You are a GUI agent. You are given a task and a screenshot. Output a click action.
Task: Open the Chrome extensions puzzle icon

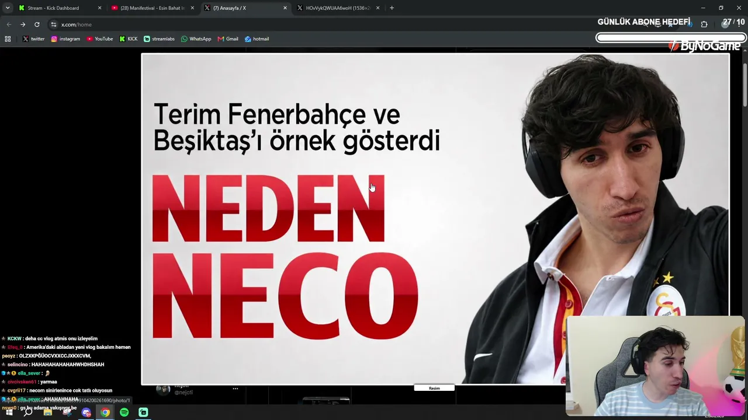704,24
